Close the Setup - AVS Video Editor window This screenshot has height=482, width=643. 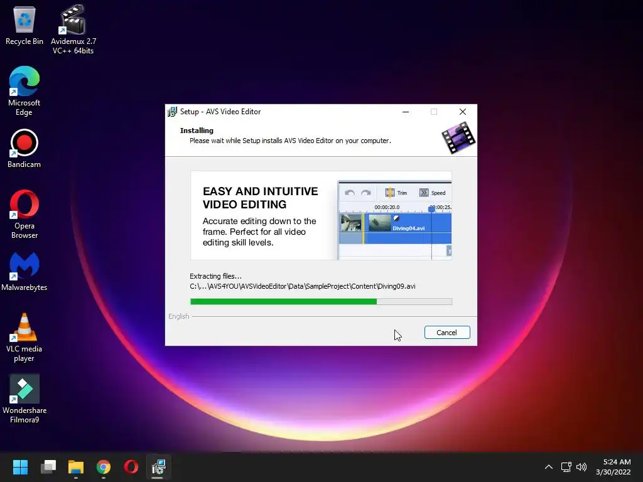[x=463, y=112]
